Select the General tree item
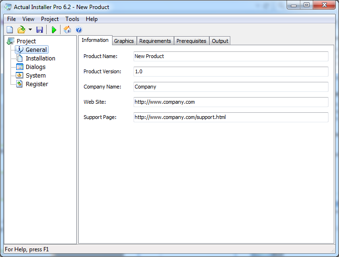The image size is (339, 257). pyautogui.click(x=36, y=49)
